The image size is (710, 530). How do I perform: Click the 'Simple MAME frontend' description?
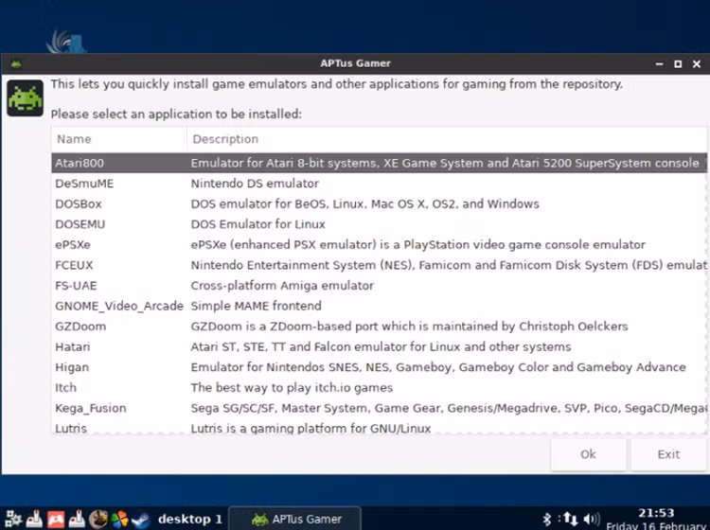[x=257, y=306]
